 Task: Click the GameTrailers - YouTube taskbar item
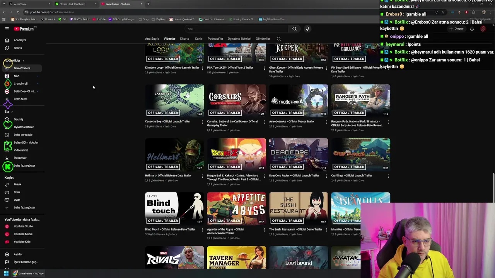click(x=28, y=273)
